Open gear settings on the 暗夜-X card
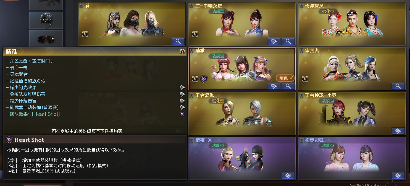Screen dimensions: 410x186 click(288, 176)
